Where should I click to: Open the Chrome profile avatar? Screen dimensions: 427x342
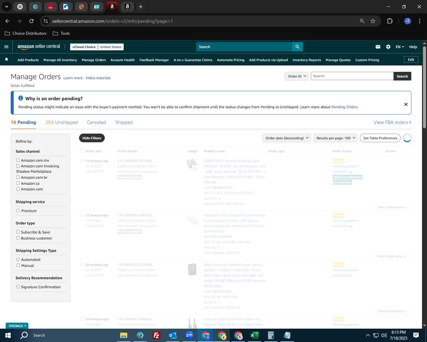(x=408, y=21)
